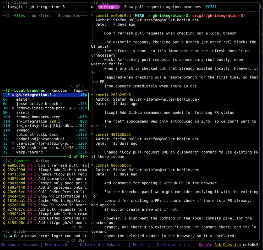Click green checkmark beside jesse-active-branch
This screenshot has width=263, height=250.
61,104
